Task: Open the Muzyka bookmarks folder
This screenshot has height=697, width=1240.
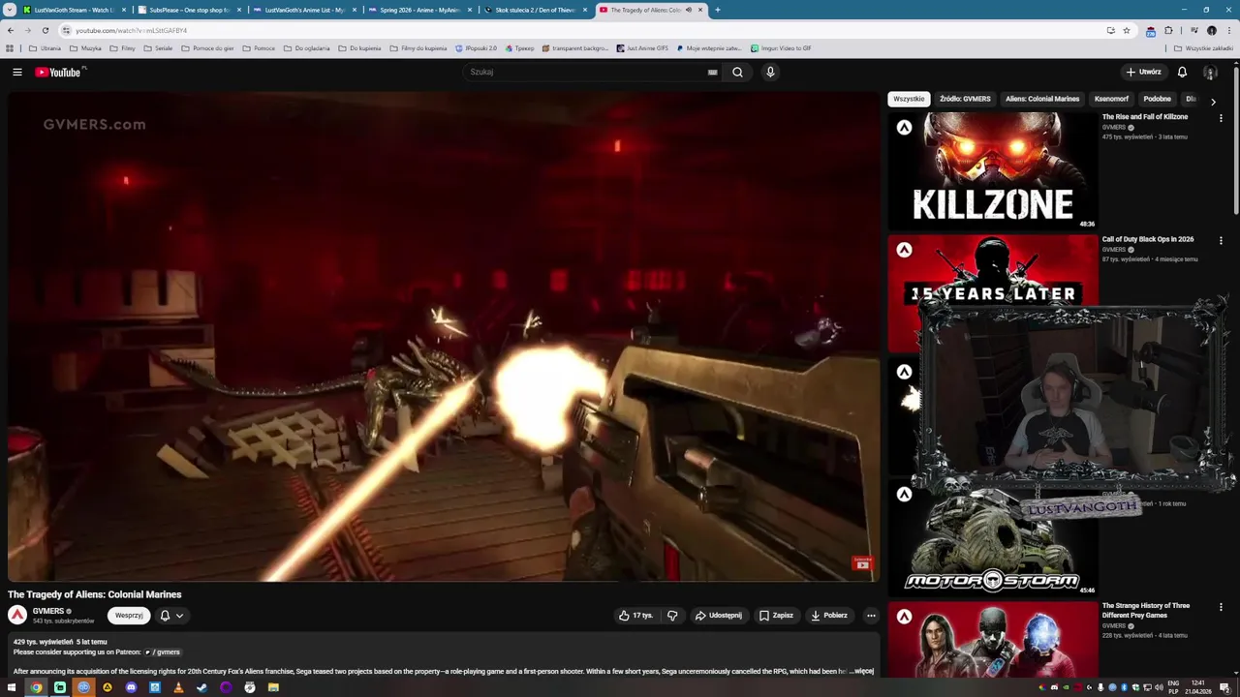Action: 85,48
